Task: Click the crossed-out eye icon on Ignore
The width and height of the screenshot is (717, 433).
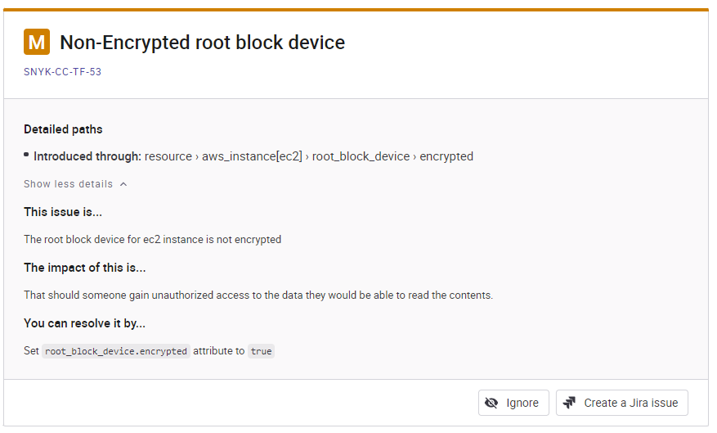Action: click(491, 403)
